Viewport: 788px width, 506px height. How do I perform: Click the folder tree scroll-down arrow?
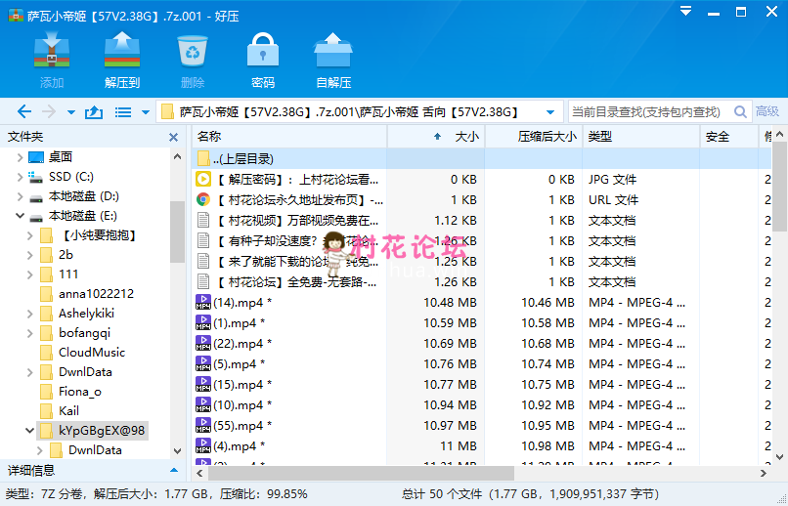pyautogui.click(x=177, y=450)
